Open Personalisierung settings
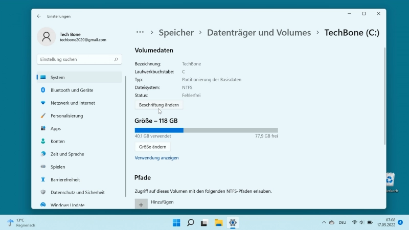 pyautogui.click(x=79, y=116)
